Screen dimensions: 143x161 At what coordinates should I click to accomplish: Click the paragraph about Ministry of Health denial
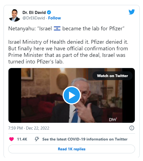[x=68, y=52]
